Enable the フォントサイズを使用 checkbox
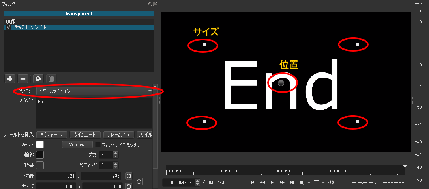 [x=98, y=145]
